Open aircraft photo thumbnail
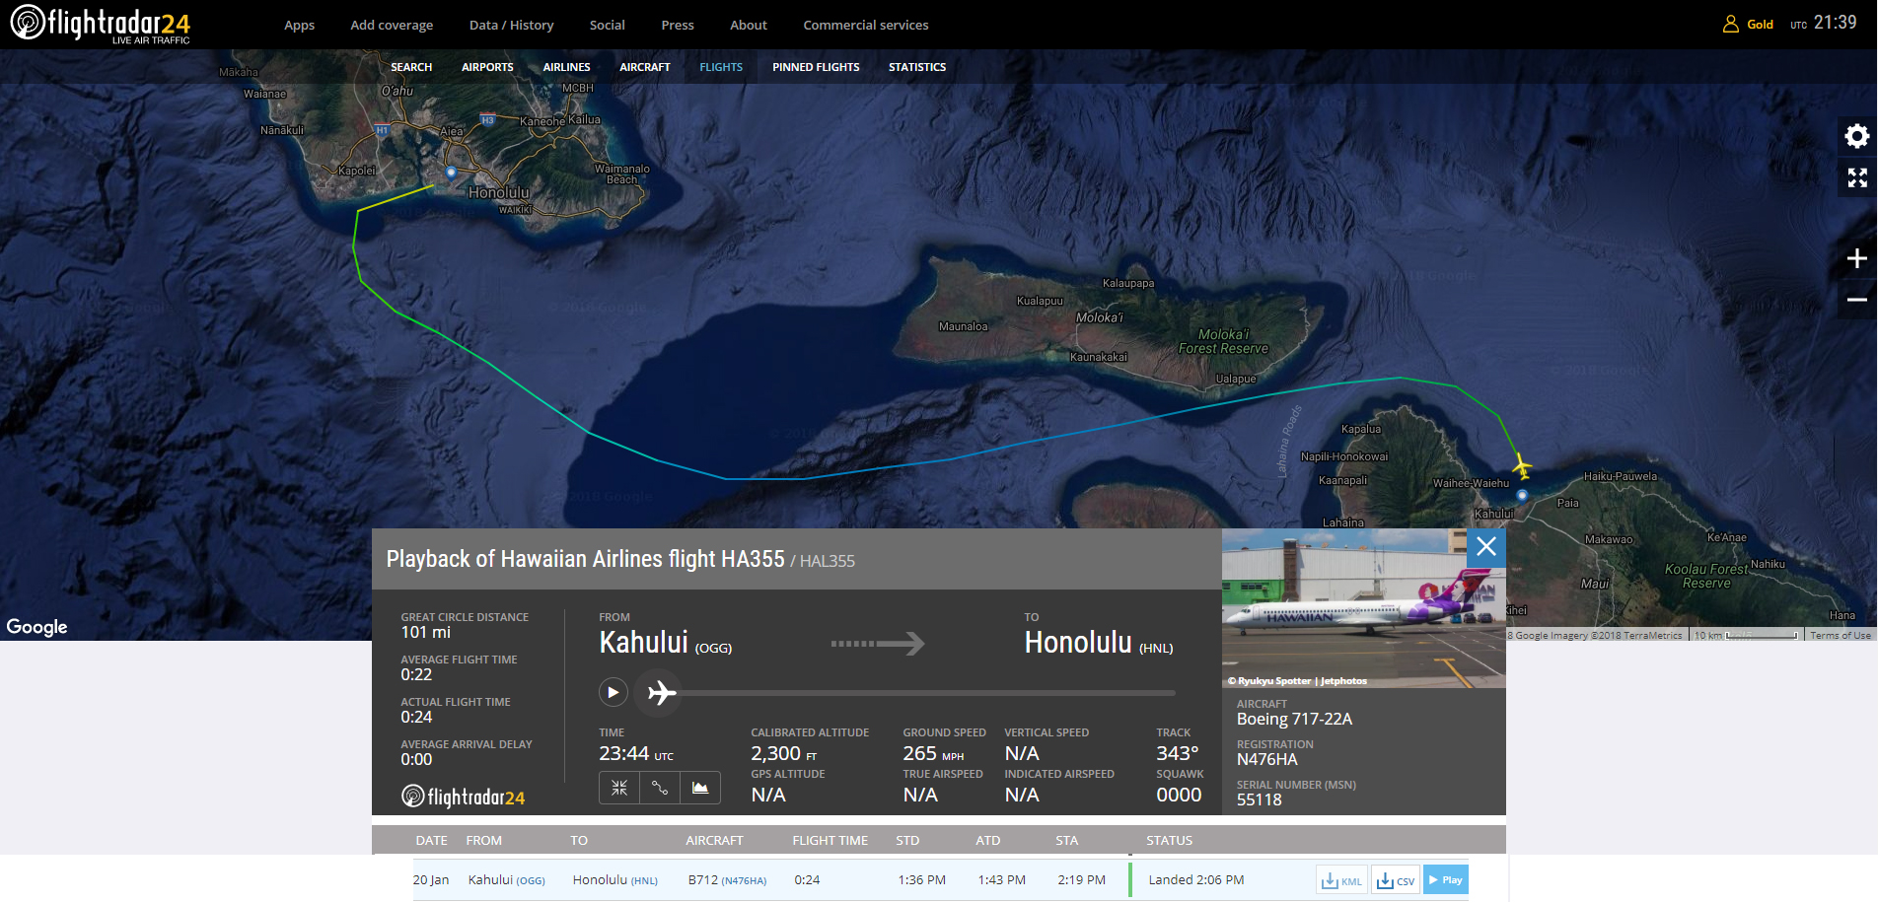Image resolution: width=1878 pixels, height=903 pixels. (1363, 608)
